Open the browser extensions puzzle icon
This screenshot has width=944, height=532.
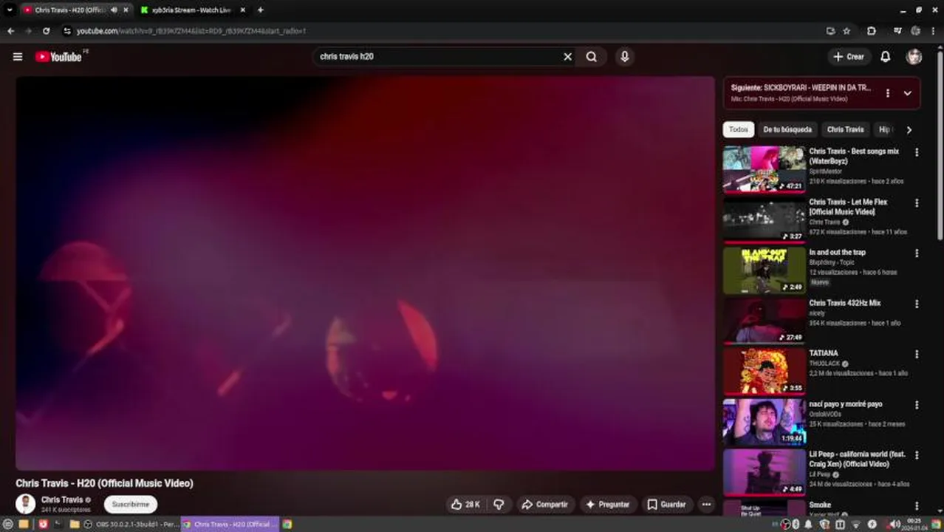click(872, 31)
